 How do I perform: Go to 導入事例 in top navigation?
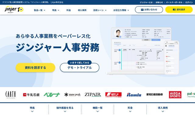pos(82,10)
